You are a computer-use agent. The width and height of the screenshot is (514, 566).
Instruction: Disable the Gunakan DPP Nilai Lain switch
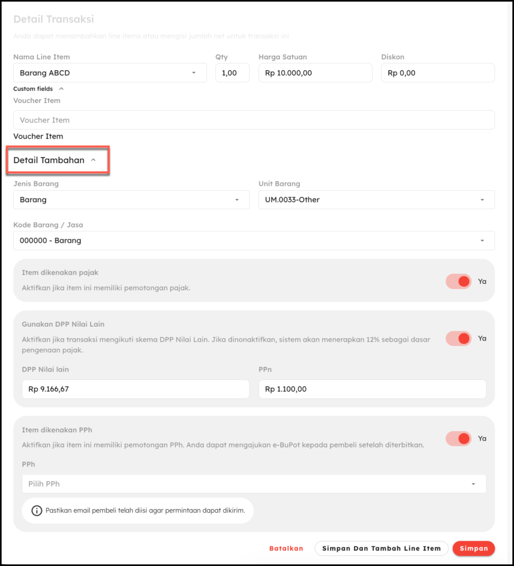[459, 338]
